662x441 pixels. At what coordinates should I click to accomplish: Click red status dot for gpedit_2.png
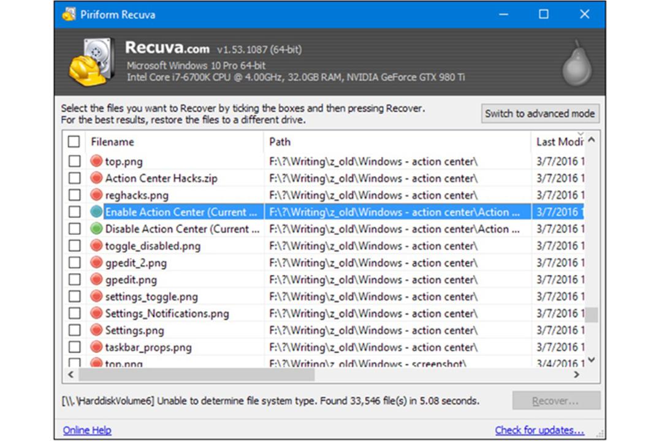tap(96, 263)
